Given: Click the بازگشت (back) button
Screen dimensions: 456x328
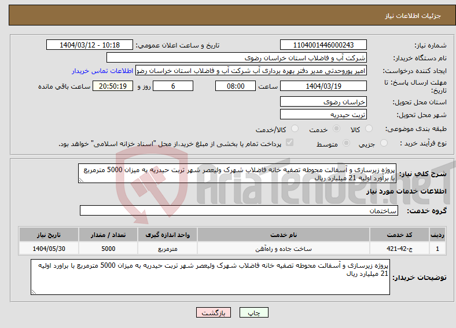Looking at the screenshot, I should [x=213, y=312].
